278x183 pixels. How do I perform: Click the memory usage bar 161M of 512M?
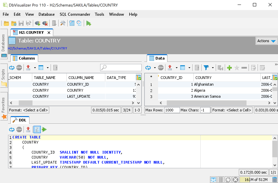(x=256, y=180)
